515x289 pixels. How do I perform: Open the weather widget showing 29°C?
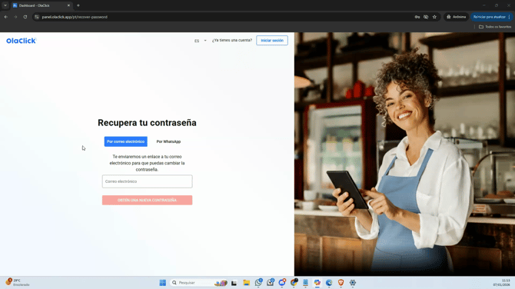pyautogui.click(x=18, y=282)
